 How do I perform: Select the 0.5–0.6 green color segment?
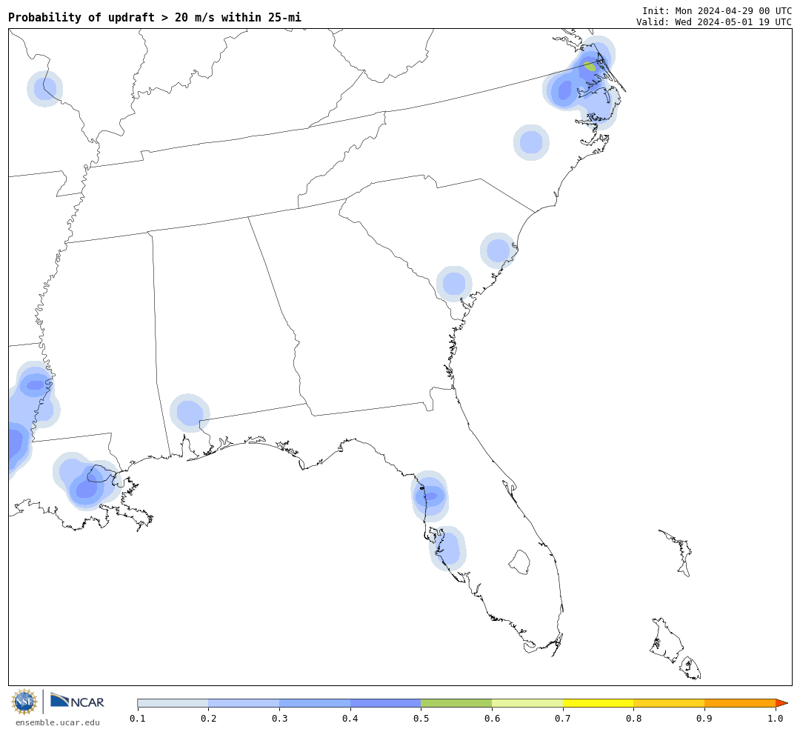[x=456, y=703]
